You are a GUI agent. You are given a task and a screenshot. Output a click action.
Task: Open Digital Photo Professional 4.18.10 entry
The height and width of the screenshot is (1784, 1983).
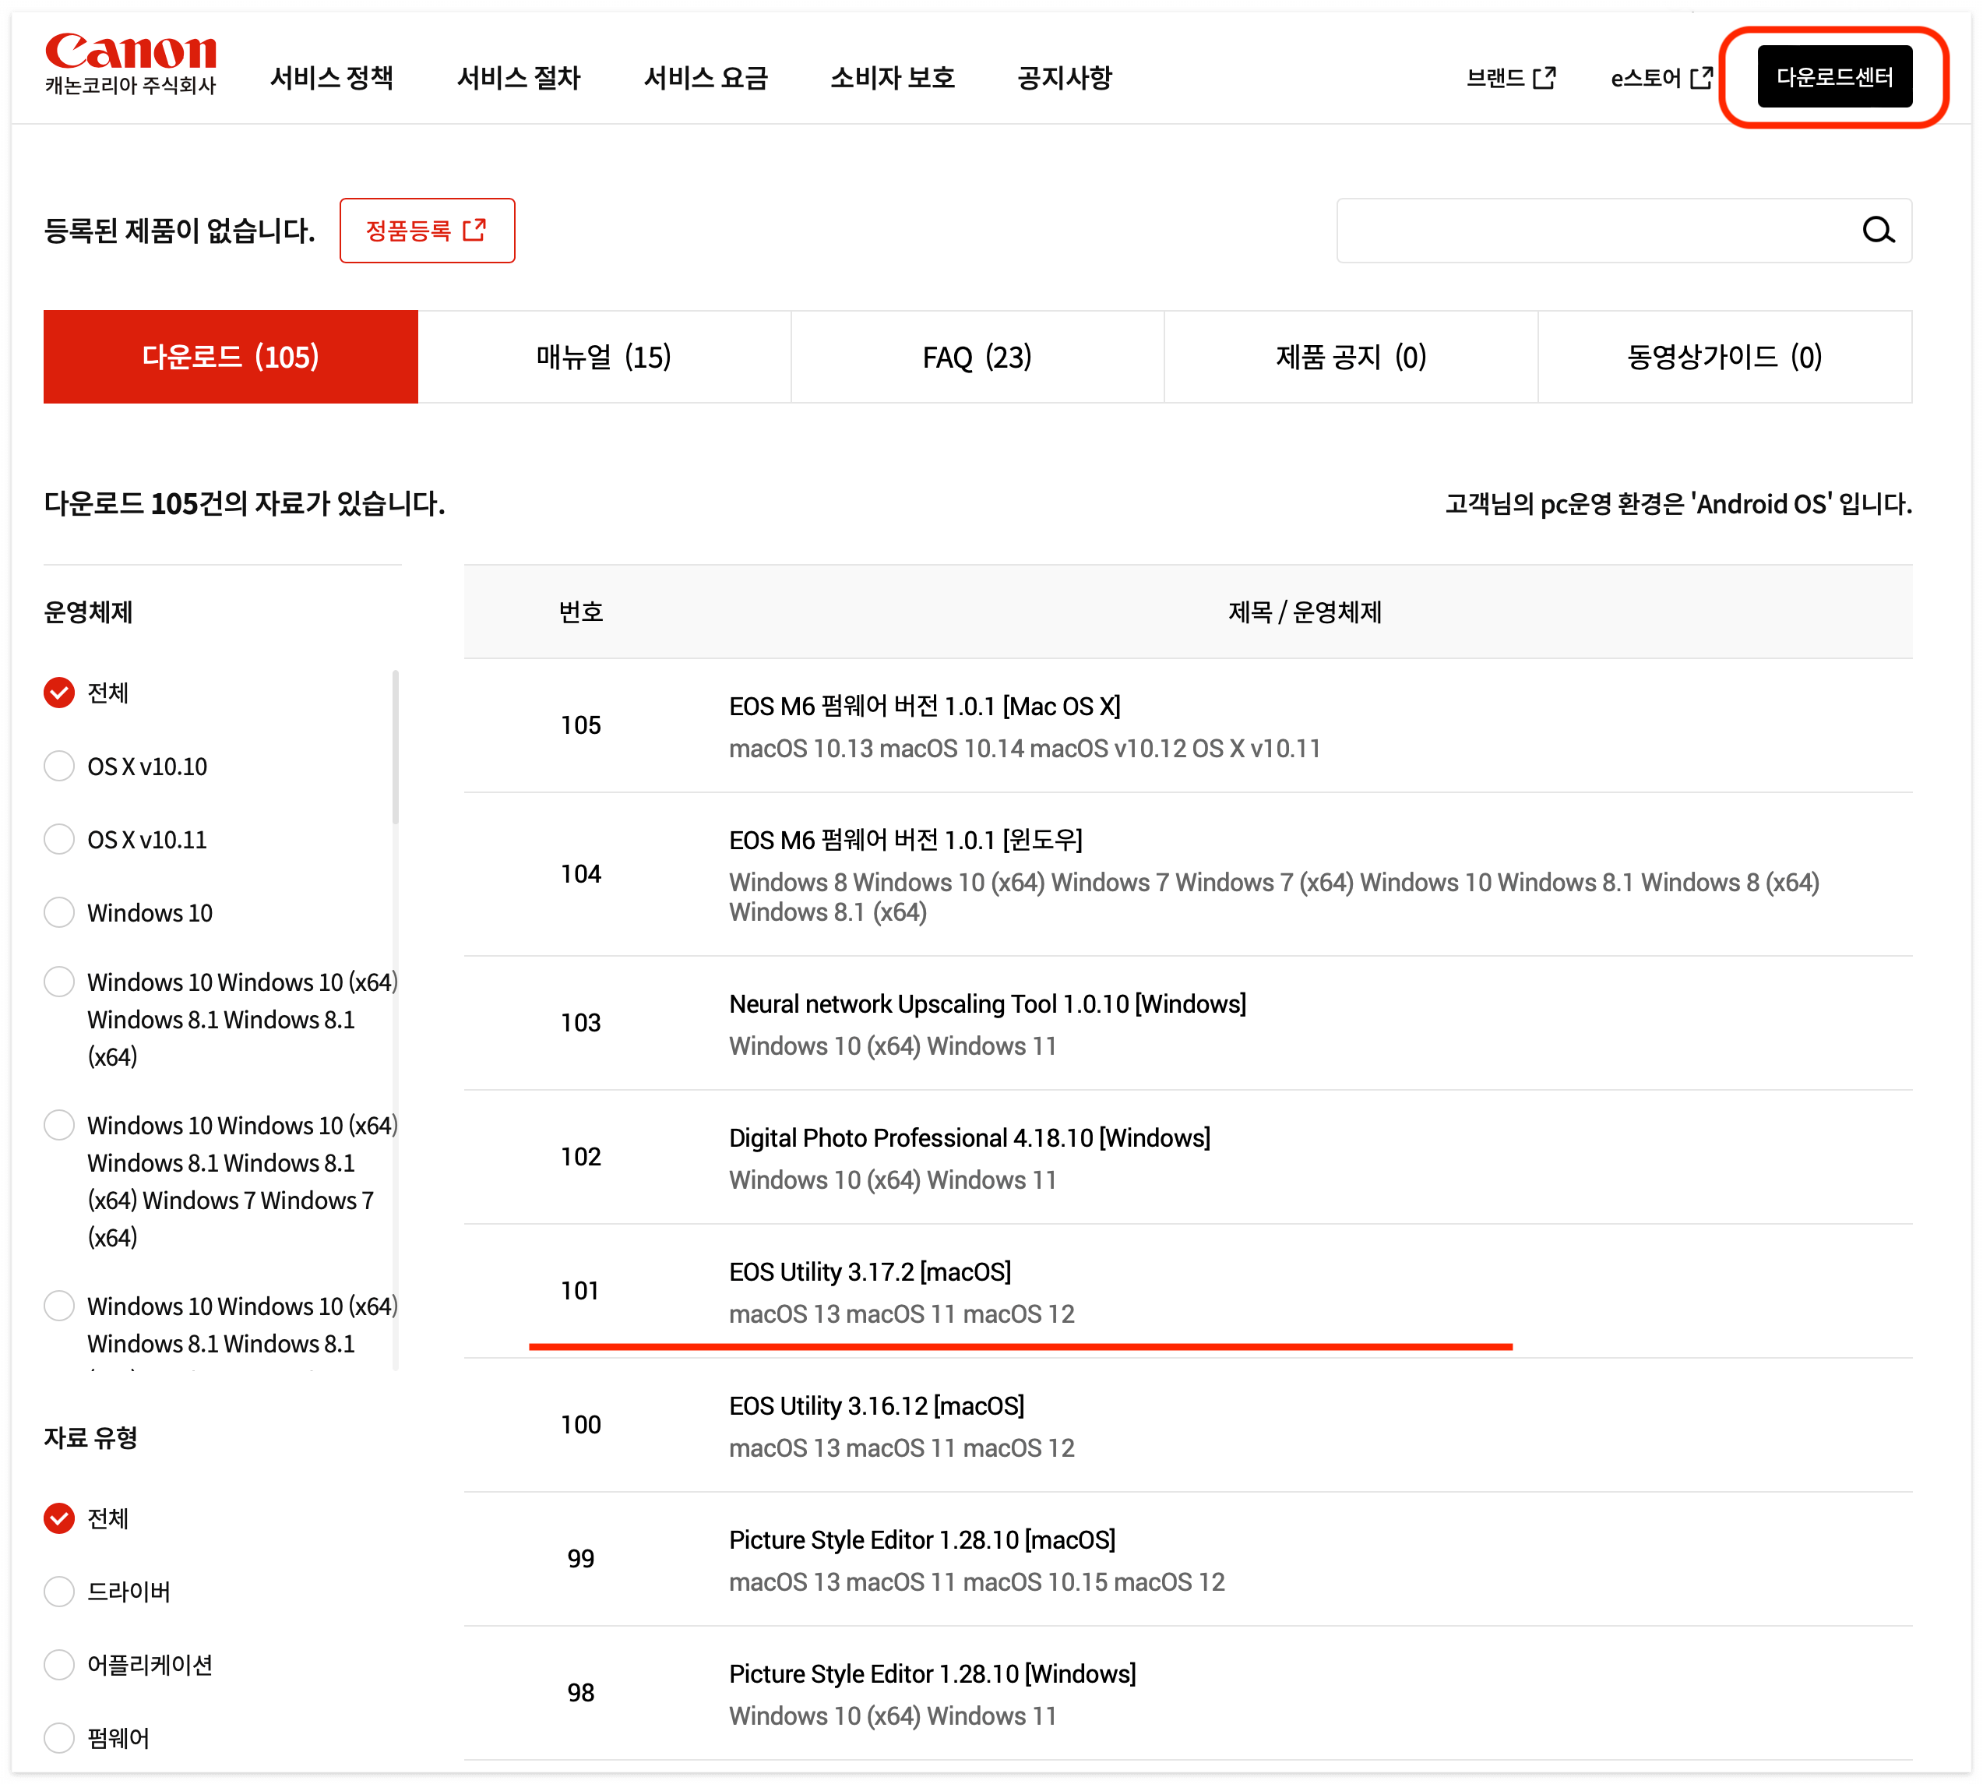[x=969, y=1137]
